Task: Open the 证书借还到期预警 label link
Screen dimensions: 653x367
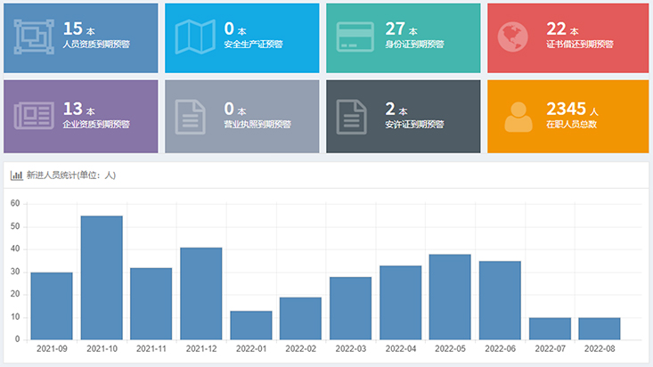Action: point(579,45)
